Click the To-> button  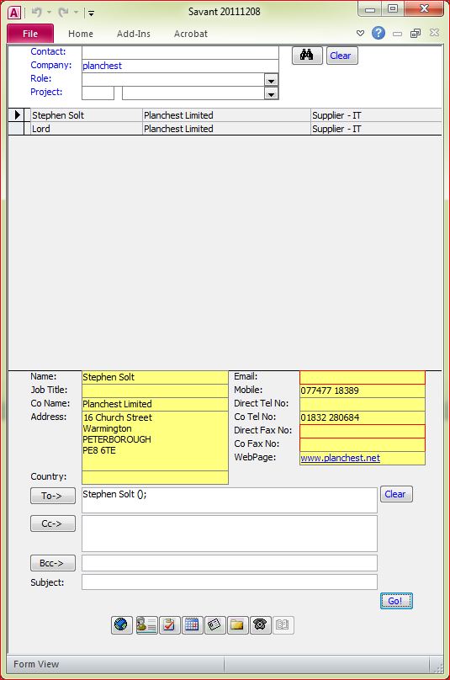click(53, 496)
